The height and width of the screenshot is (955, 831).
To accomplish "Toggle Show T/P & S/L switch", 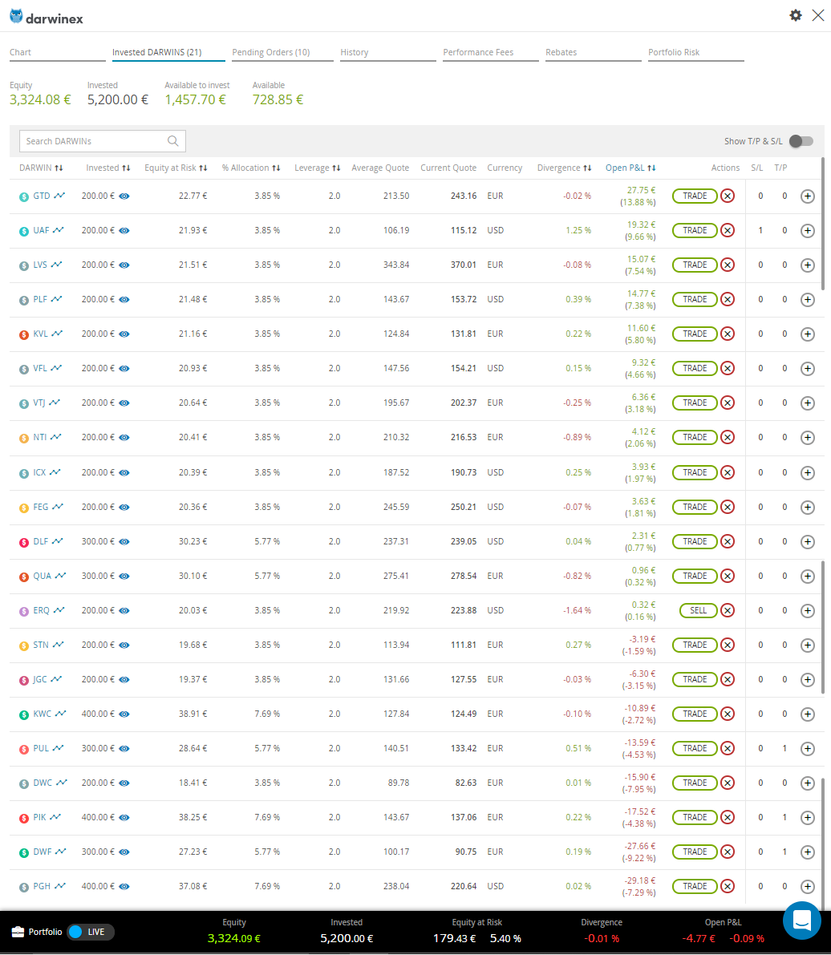I will click(x=801, y=141).
